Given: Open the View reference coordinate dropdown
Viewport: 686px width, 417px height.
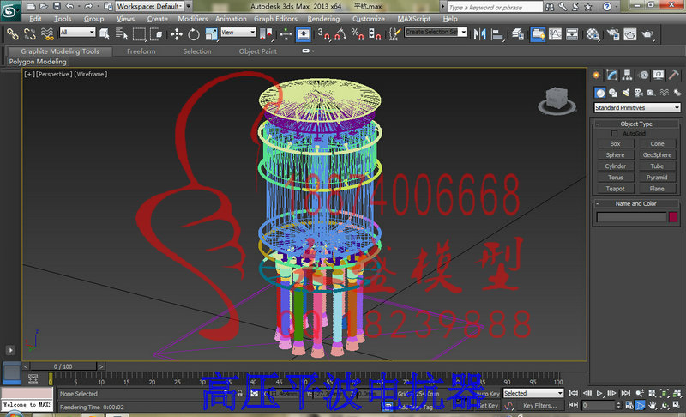Looking at the screenshot, I should pyautogui.click(x=238, y=33).
